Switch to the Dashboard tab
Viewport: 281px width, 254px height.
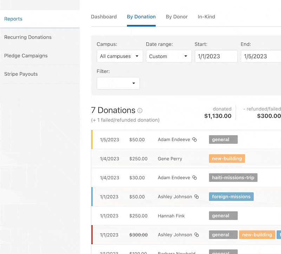pyautogui.click(x=104, y=16)
